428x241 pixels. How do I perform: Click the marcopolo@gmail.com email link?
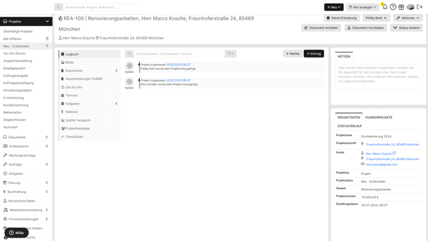381,164
